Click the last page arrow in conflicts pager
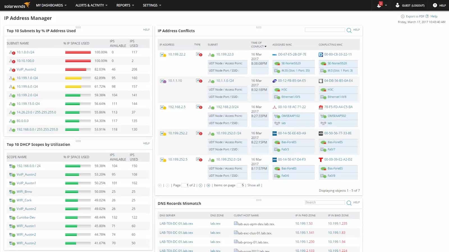 point(208,185)
